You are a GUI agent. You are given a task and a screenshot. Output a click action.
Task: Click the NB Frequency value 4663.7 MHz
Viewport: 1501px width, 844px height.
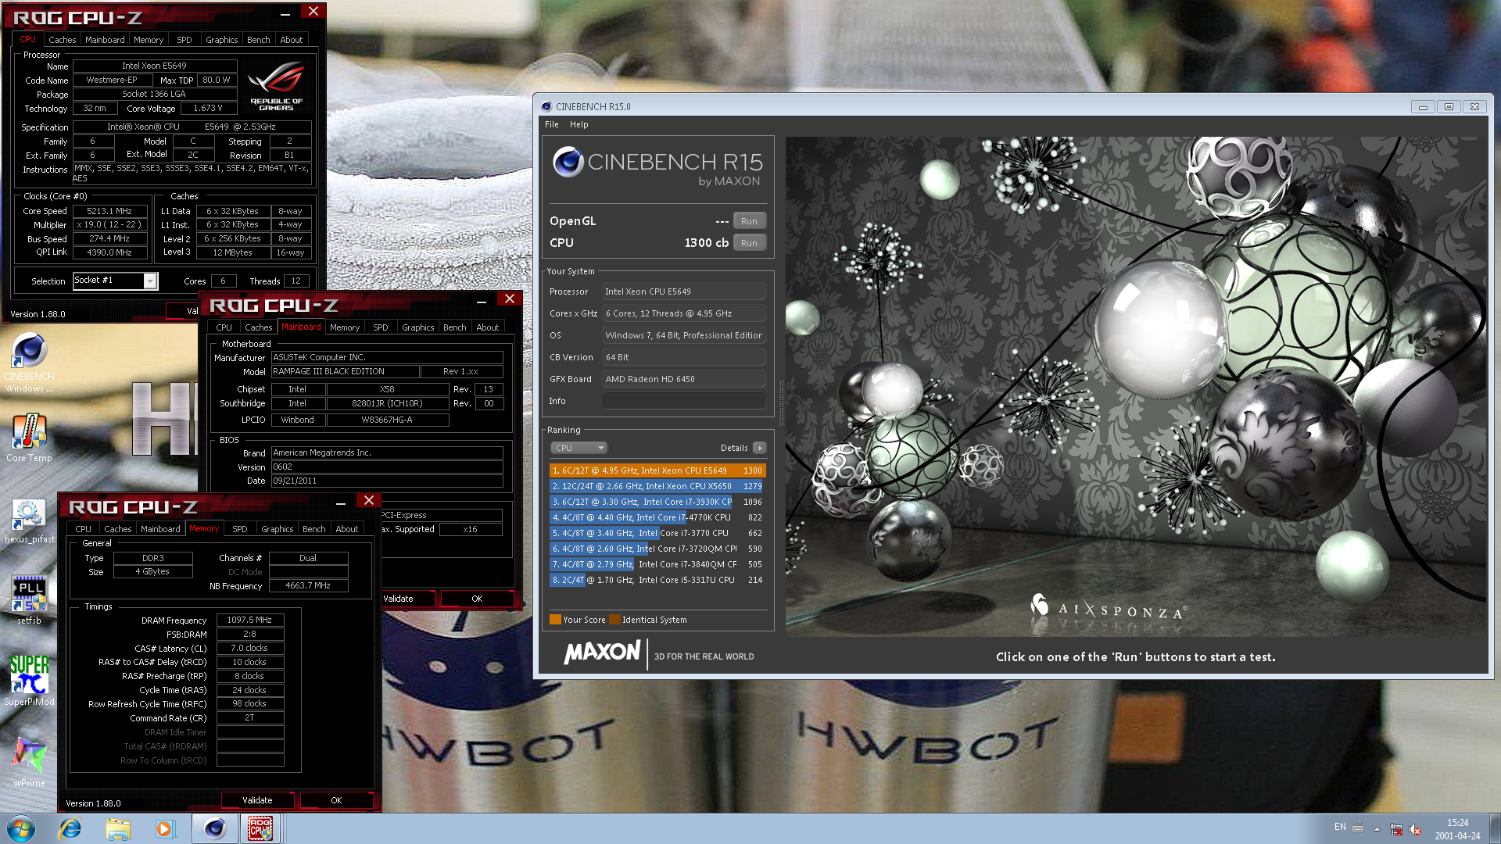(308, 585)
